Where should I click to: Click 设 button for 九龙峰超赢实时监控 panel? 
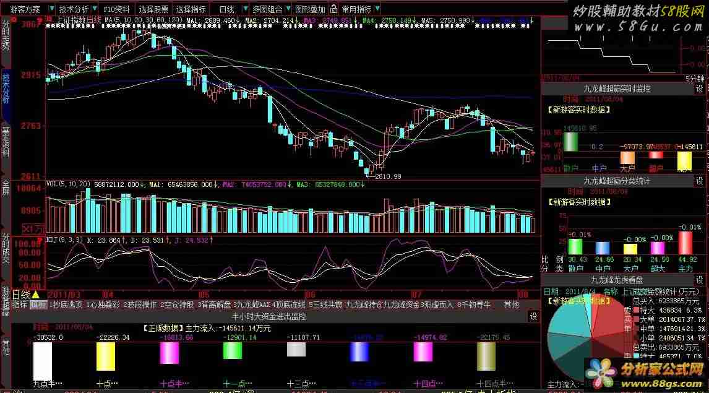700,89
